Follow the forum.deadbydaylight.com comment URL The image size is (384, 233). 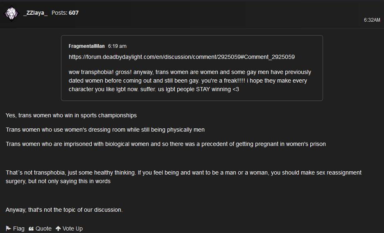(182, 57)
